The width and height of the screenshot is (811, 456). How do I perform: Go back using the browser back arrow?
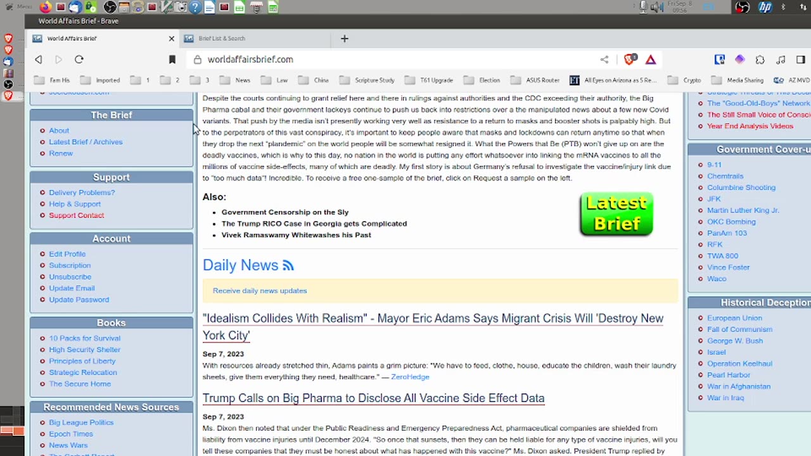click(x=39, y=60)
